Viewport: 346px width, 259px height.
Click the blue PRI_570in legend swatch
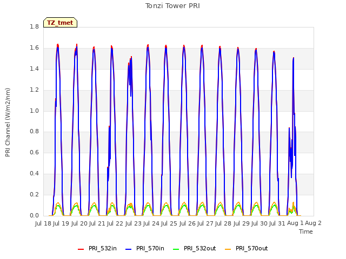coord(129,249)
